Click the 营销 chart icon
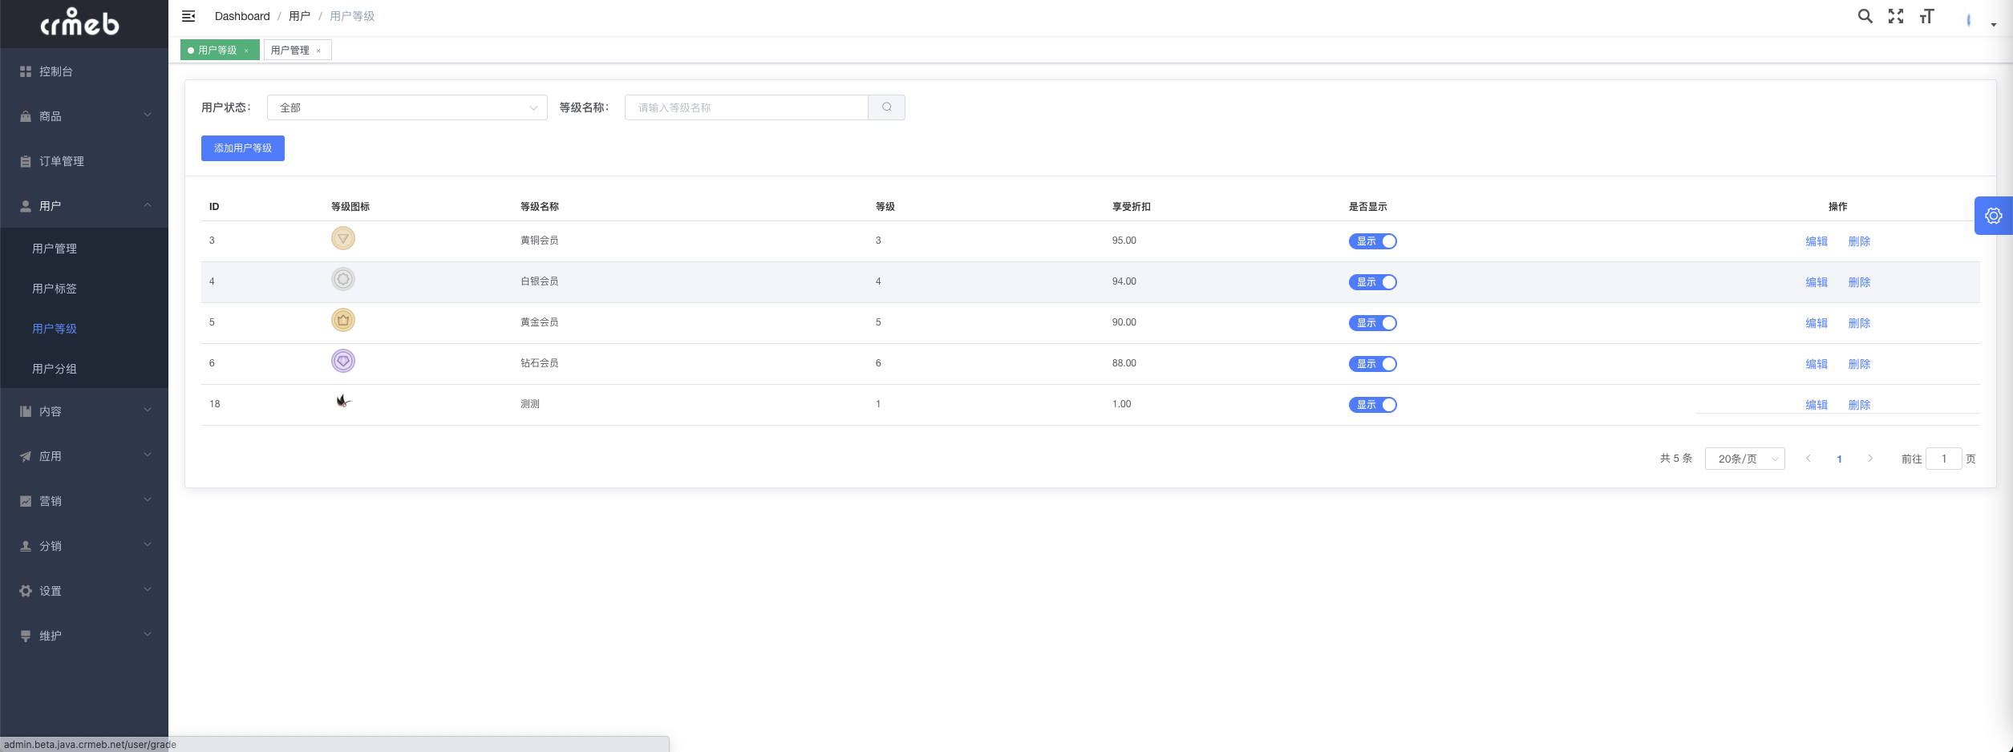Viewport: 2013px width, 752px height. click(26, 501)
